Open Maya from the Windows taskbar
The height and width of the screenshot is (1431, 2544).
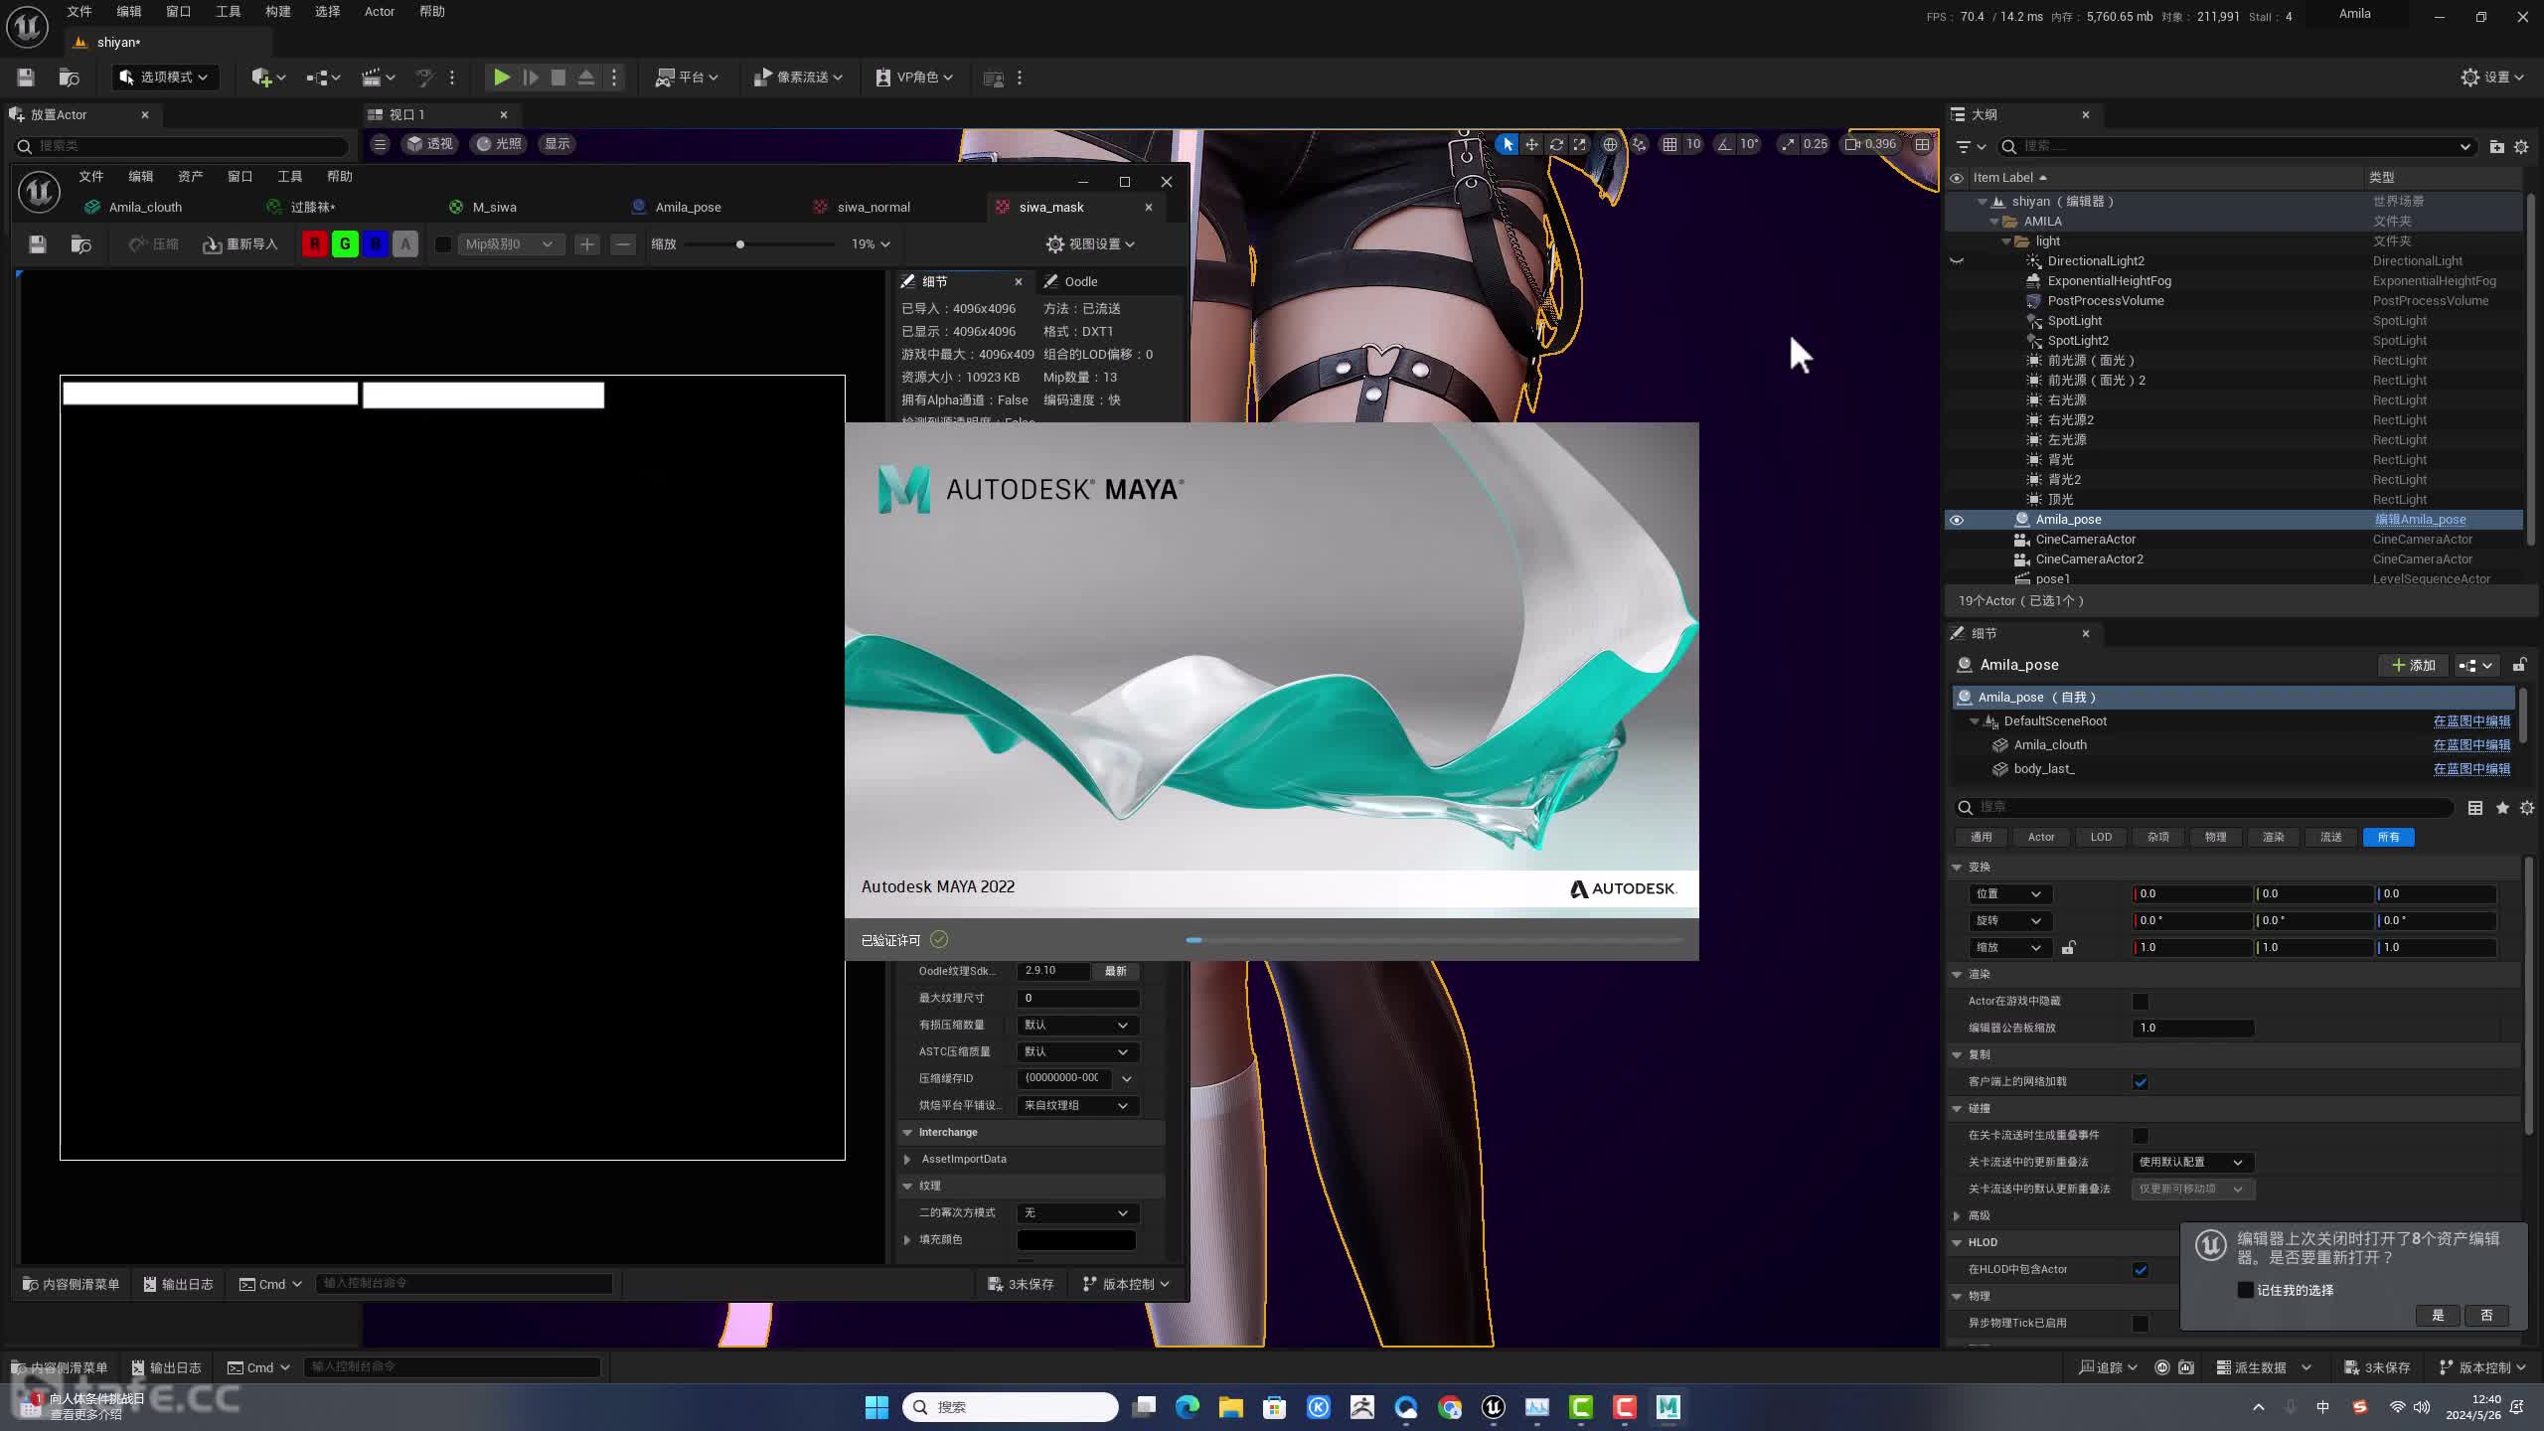click(1668, 1407)
